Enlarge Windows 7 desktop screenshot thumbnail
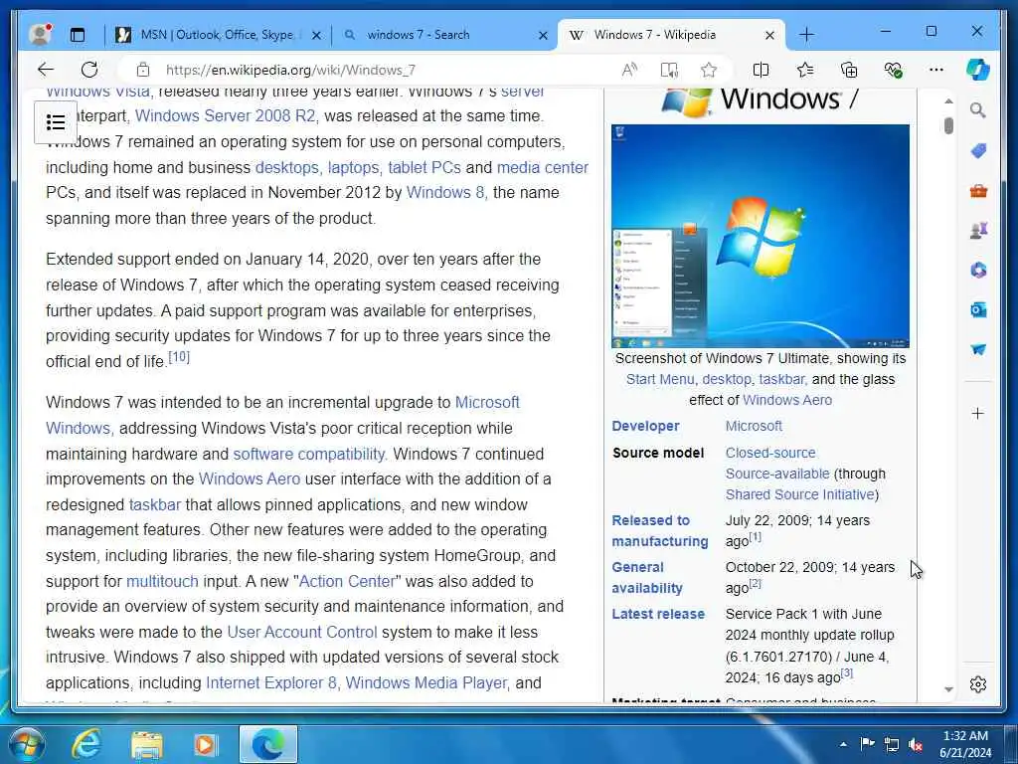Image resolution: width=1018 pixels, height=764 pixels. 761,237
